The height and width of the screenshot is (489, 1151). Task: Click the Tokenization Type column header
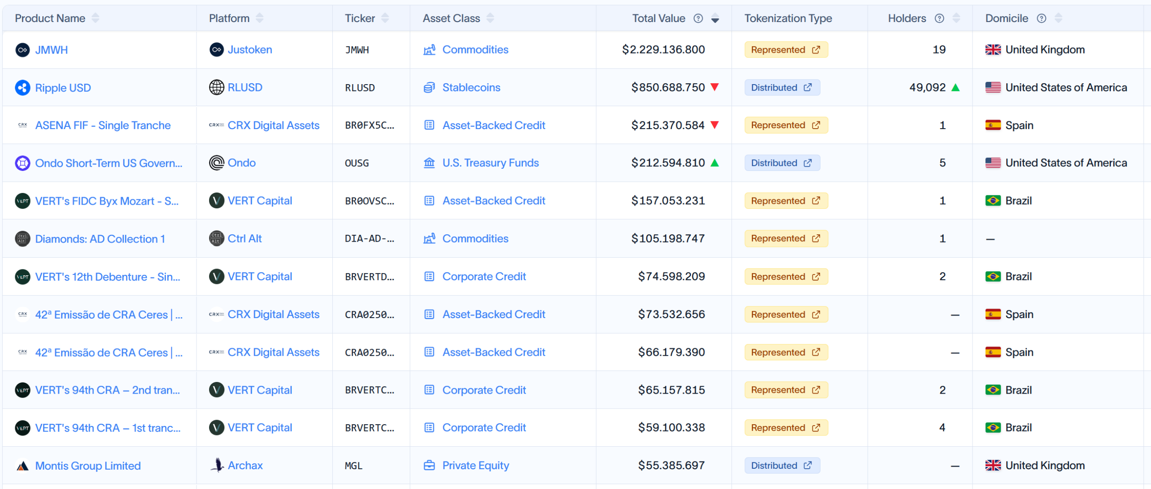click(788, 18)
